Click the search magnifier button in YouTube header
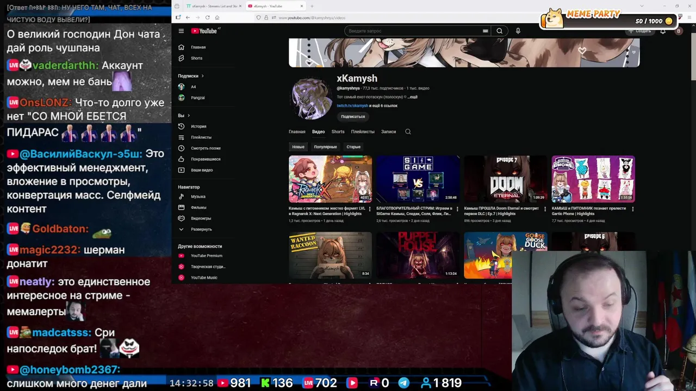This screenshot has width=696, height=391. 499,31
